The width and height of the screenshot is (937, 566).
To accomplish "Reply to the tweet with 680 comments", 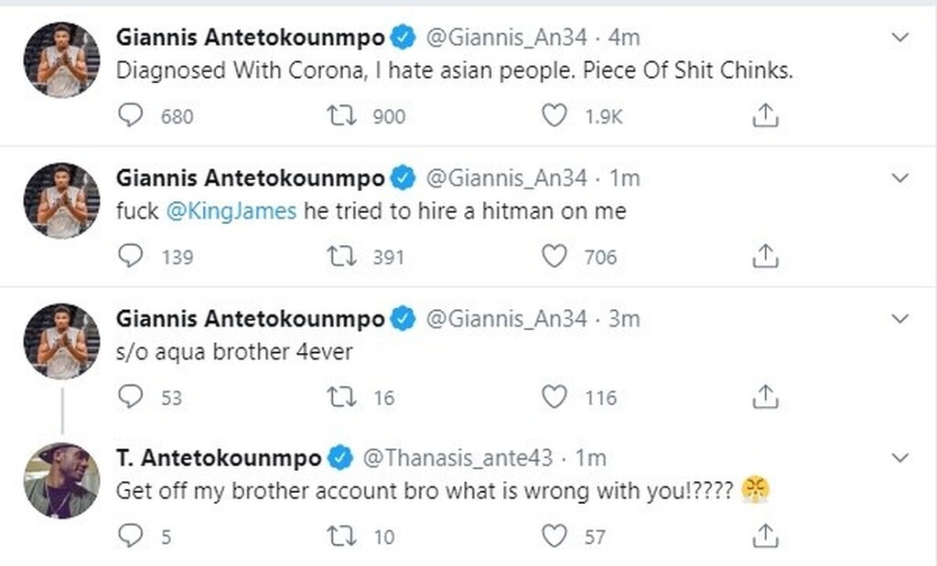I will (x=132, y=115).
